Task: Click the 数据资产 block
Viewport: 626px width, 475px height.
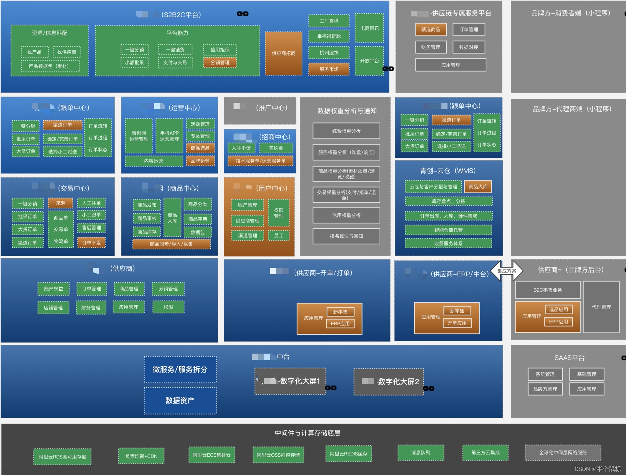Action: (180, 401)
